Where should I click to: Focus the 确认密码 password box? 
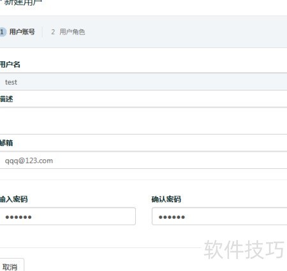[219, 216]
